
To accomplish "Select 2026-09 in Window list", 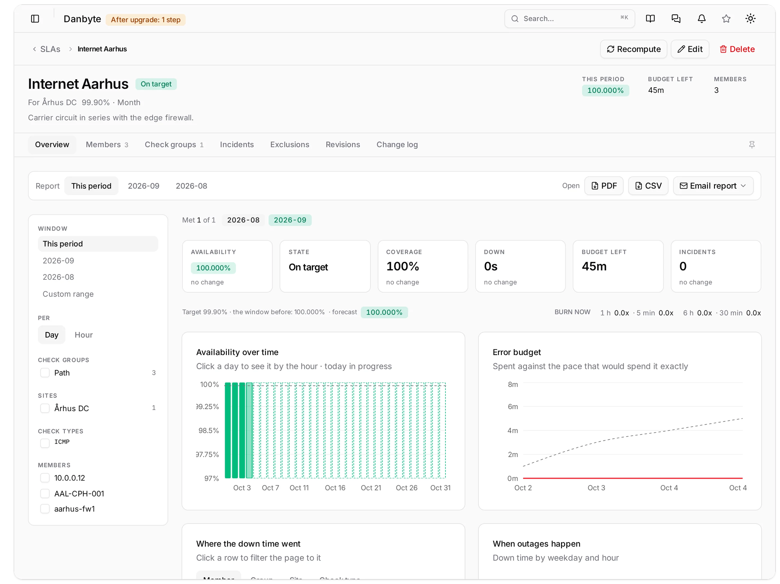I will click(98, 260).
